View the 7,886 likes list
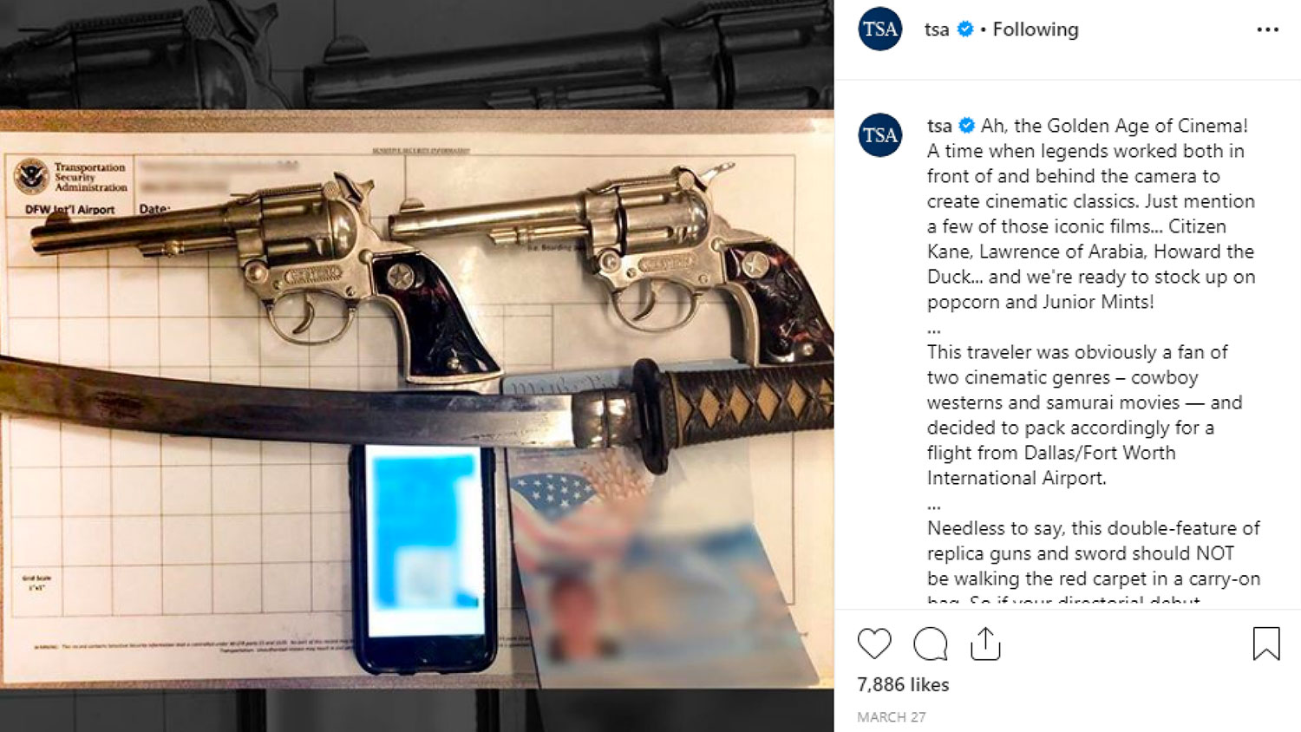Viewport: 1301px width, 732px height. click(x=903, y=684)
